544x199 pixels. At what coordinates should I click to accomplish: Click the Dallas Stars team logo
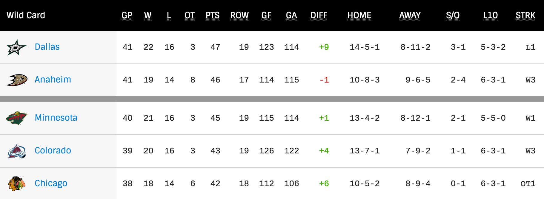click(x=16, y=47)
